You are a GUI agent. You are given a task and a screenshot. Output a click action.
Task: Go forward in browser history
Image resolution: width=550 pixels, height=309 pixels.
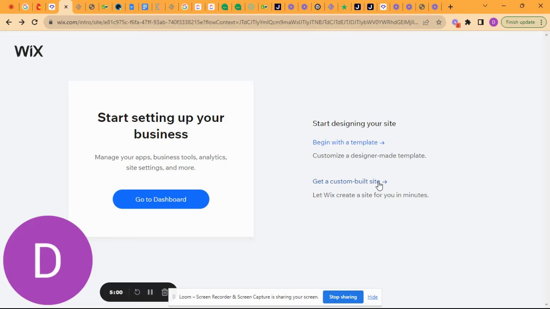(21, 22)
